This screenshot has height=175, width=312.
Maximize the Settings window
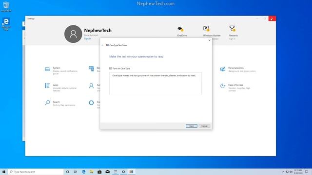tap(265, 18)
